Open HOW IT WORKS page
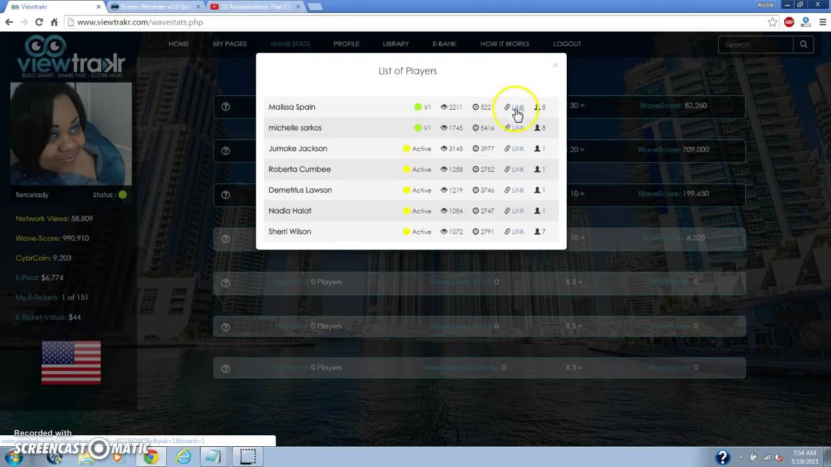The image size is (831, 467). point(504,44)
